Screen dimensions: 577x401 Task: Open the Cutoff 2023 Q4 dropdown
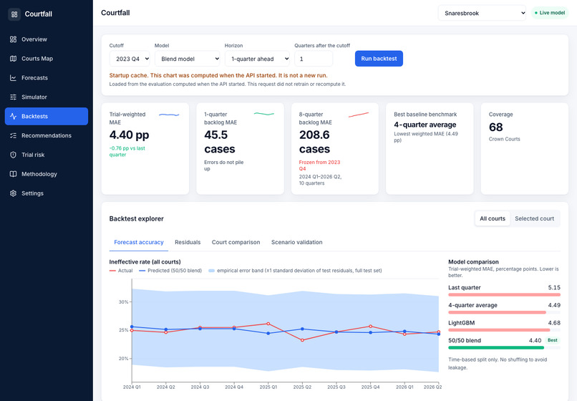coord(130,59)
